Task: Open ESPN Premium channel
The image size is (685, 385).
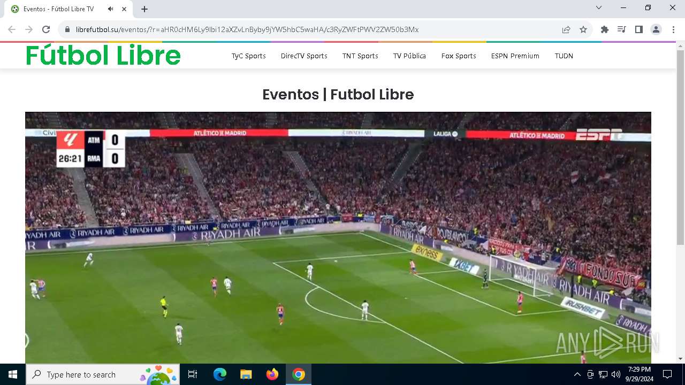Action: pos(515,56)
